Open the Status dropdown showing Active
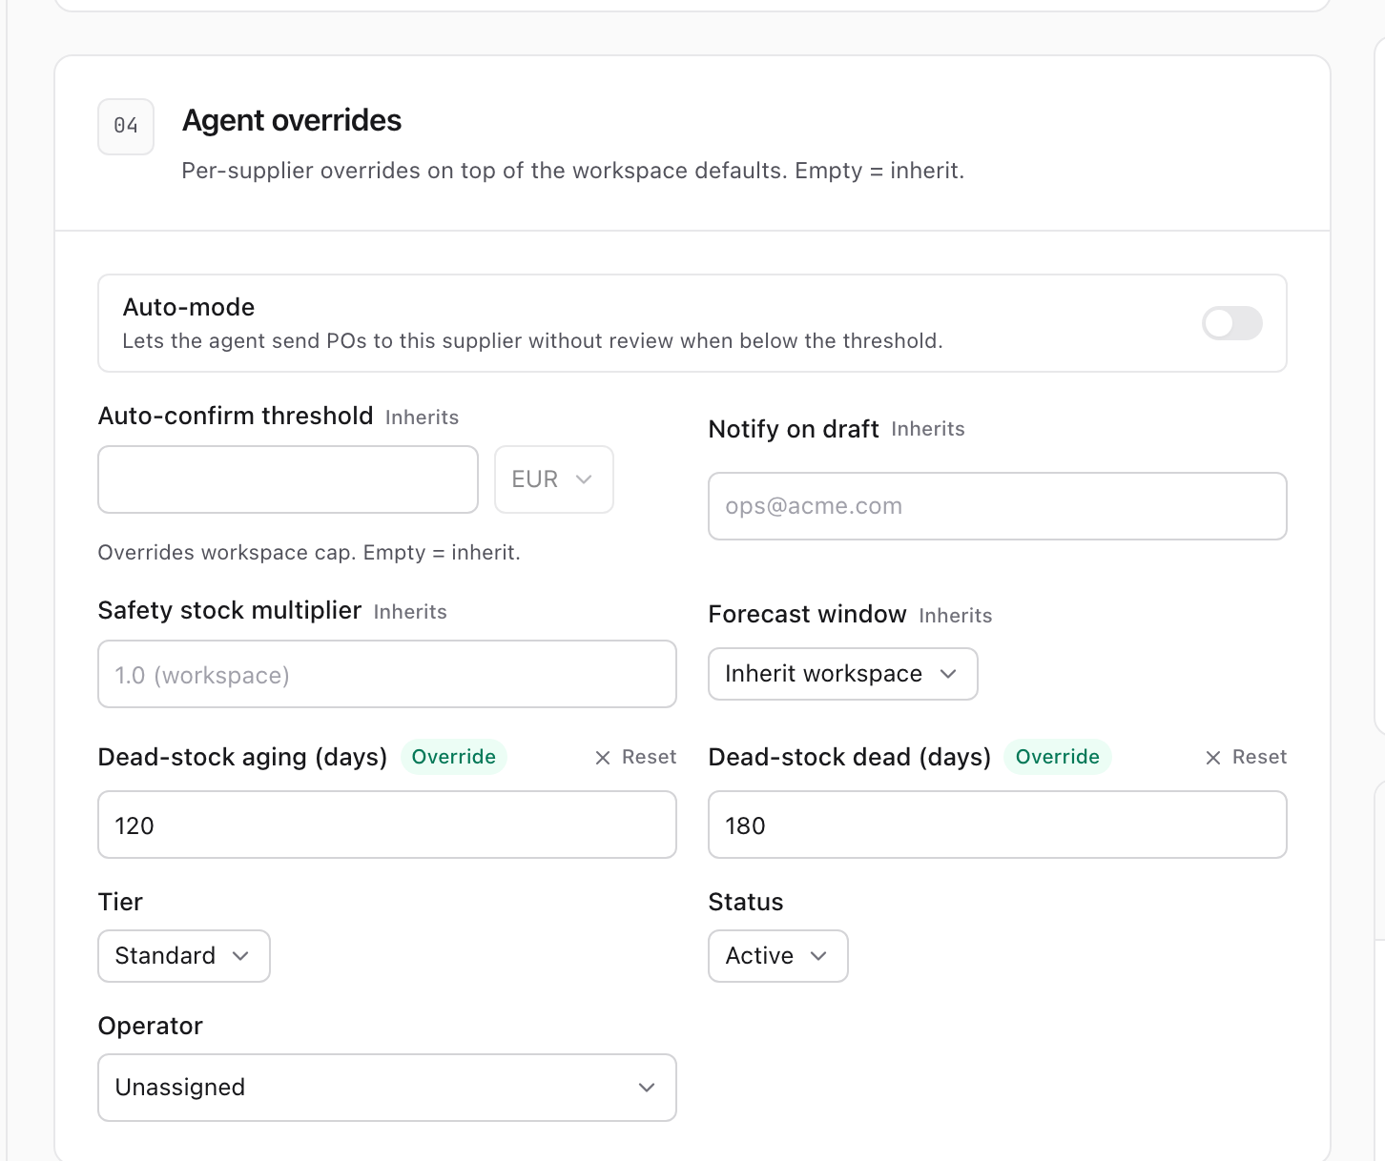 tap(778, 956)
